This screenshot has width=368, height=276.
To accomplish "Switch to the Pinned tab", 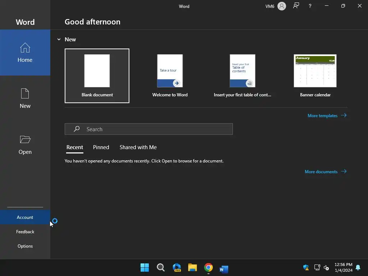I will pos(101,147).
